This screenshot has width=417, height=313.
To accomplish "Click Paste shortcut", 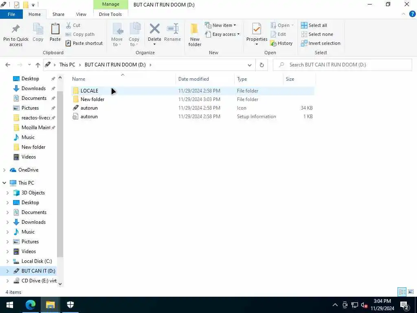I will pos(84,43).
